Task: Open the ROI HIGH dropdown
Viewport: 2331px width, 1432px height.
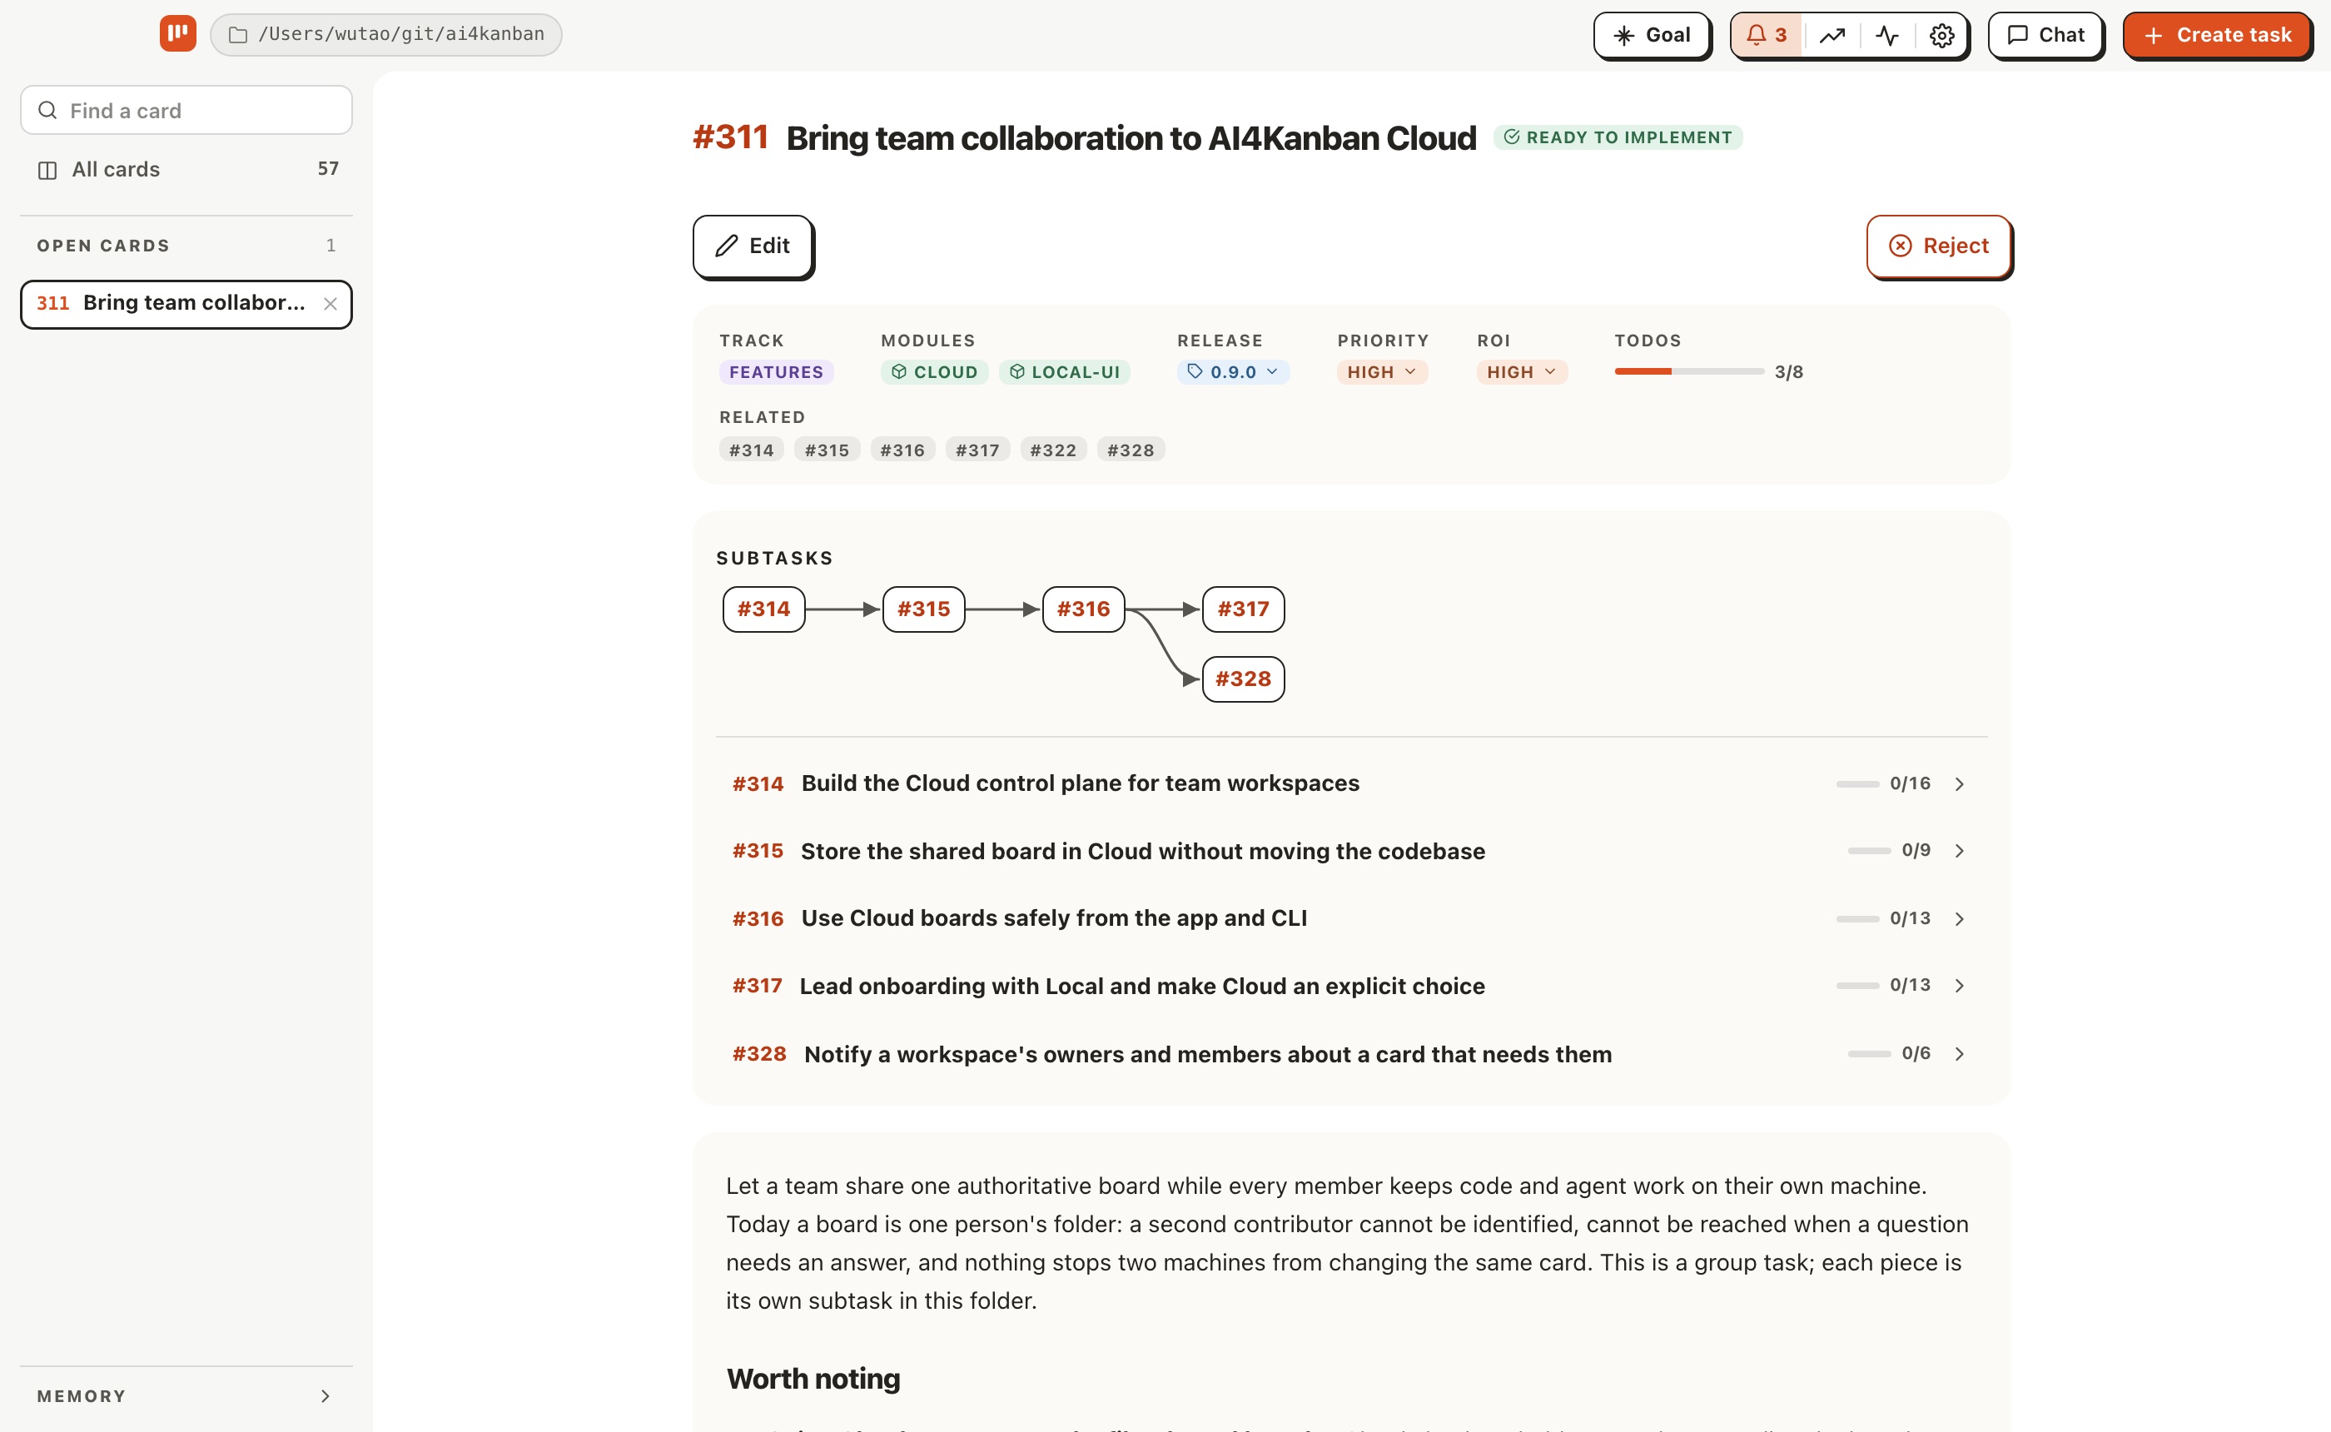Action: coord(1522,372)
